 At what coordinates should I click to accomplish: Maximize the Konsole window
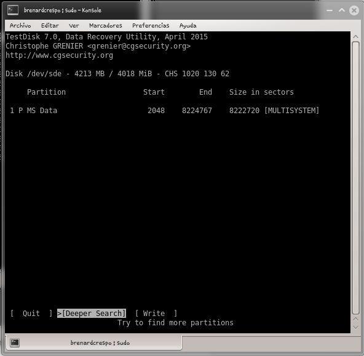point(342,10)
